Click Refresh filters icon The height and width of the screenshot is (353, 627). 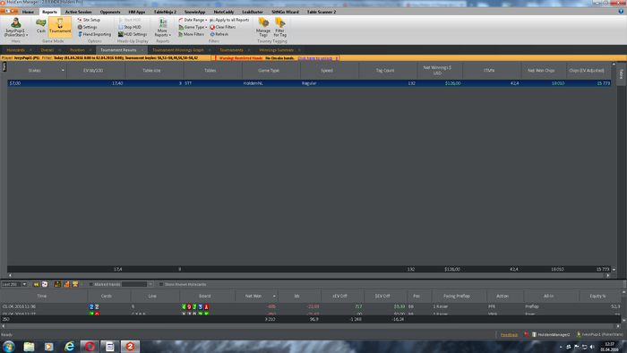219,34
